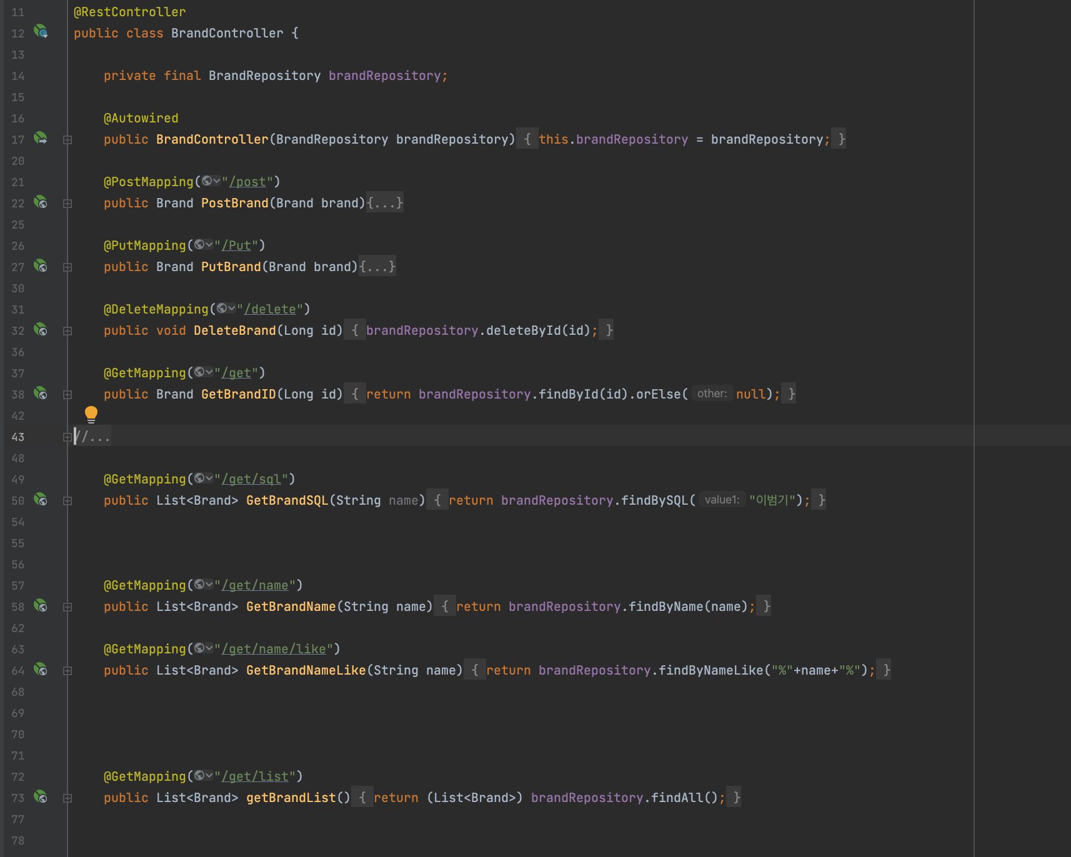Click the findByNameLike method call
Viewport: 1071px width, 857px height.
click(x=711, y=670)
